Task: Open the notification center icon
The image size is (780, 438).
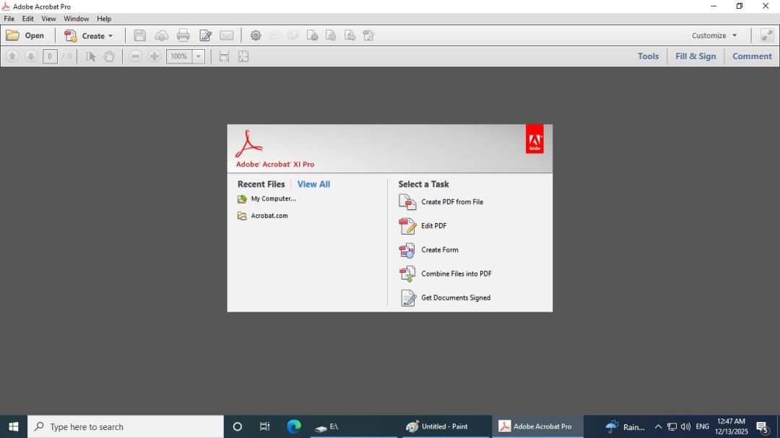Action: [x=762, y=426]
